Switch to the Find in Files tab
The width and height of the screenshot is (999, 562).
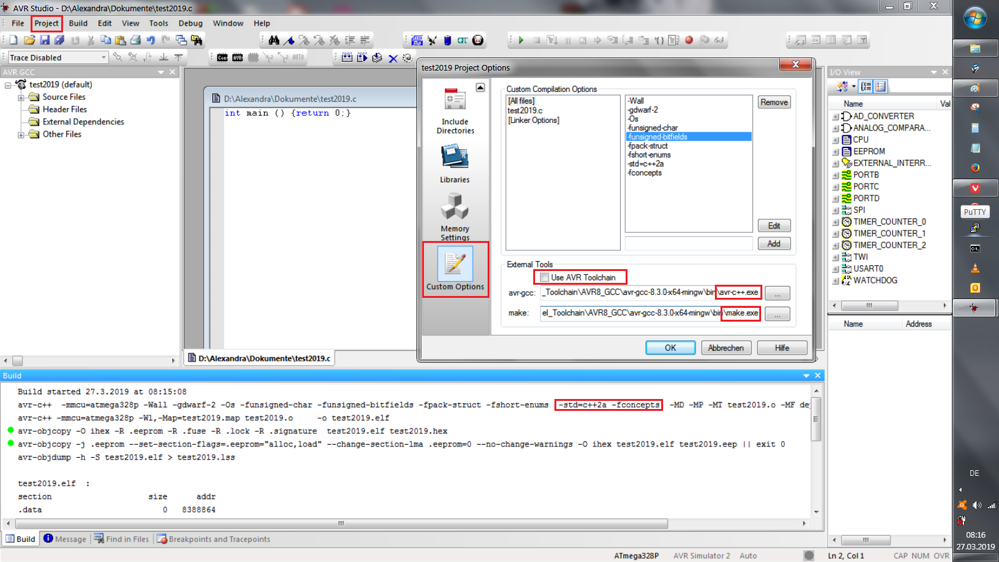tap(122, 539)
